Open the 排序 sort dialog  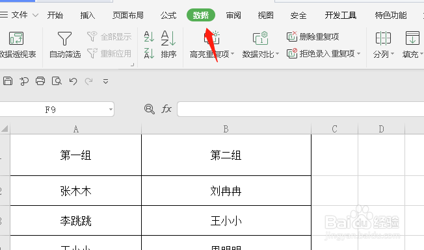168,45
